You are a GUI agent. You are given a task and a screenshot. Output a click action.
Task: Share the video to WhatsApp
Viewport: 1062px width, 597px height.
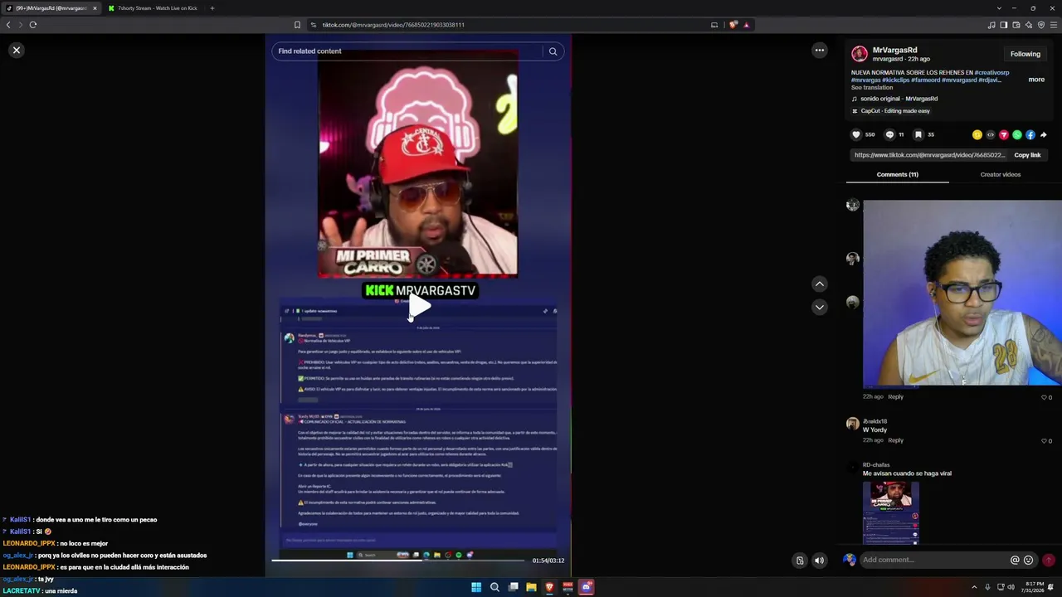click(x=1017, y=134)
